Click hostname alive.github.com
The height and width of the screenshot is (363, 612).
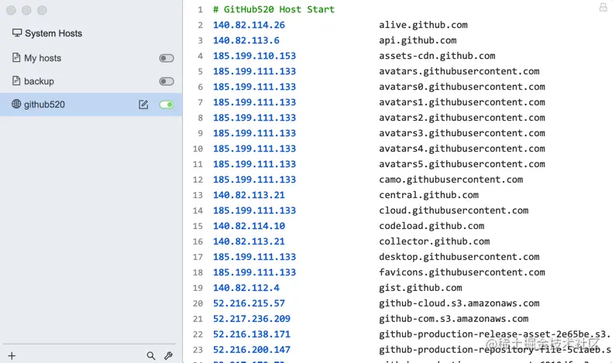423,25
